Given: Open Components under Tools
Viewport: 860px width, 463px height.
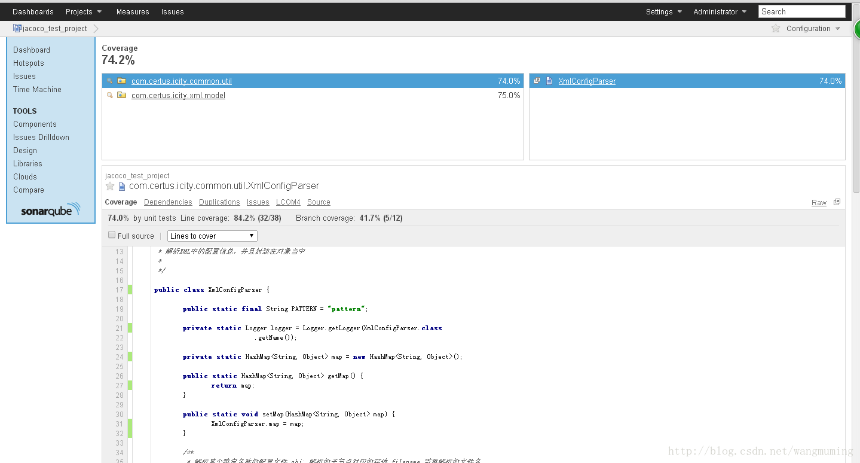Looking at the screenshot, I should [x=35, y=124].
